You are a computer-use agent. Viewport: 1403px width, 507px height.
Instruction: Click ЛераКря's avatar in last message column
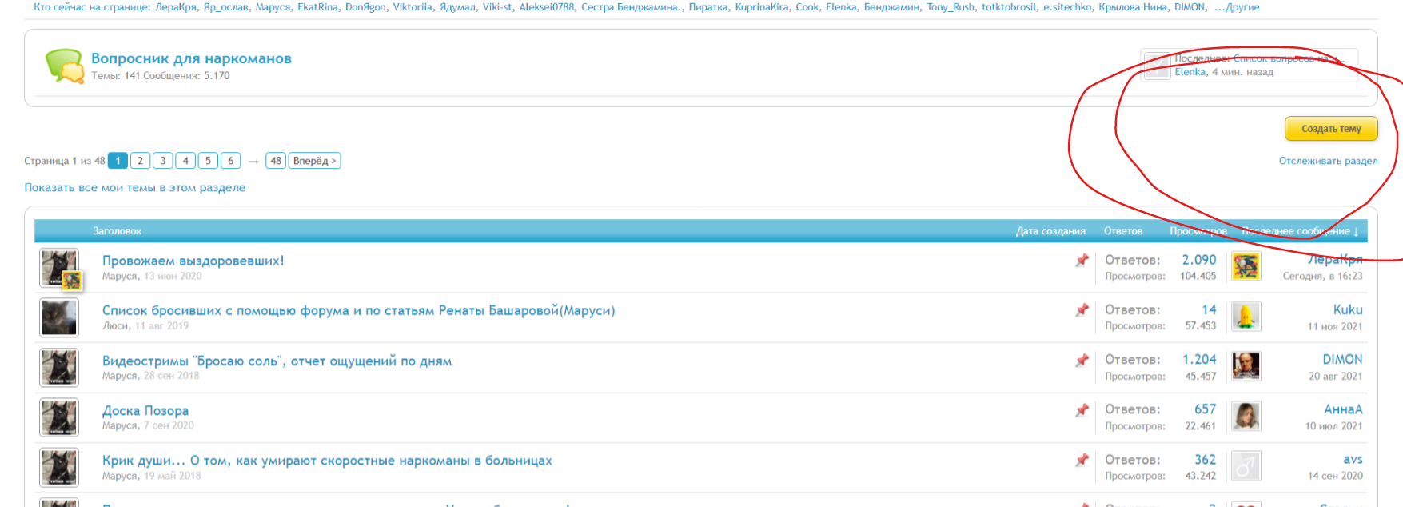click(x=1246, y=267)
